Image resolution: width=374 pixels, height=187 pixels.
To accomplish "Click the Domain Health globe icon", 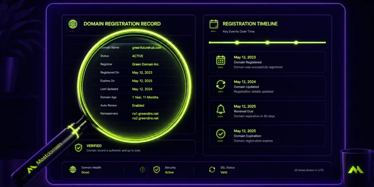I will pyautogui.click(x=73, y=170).
